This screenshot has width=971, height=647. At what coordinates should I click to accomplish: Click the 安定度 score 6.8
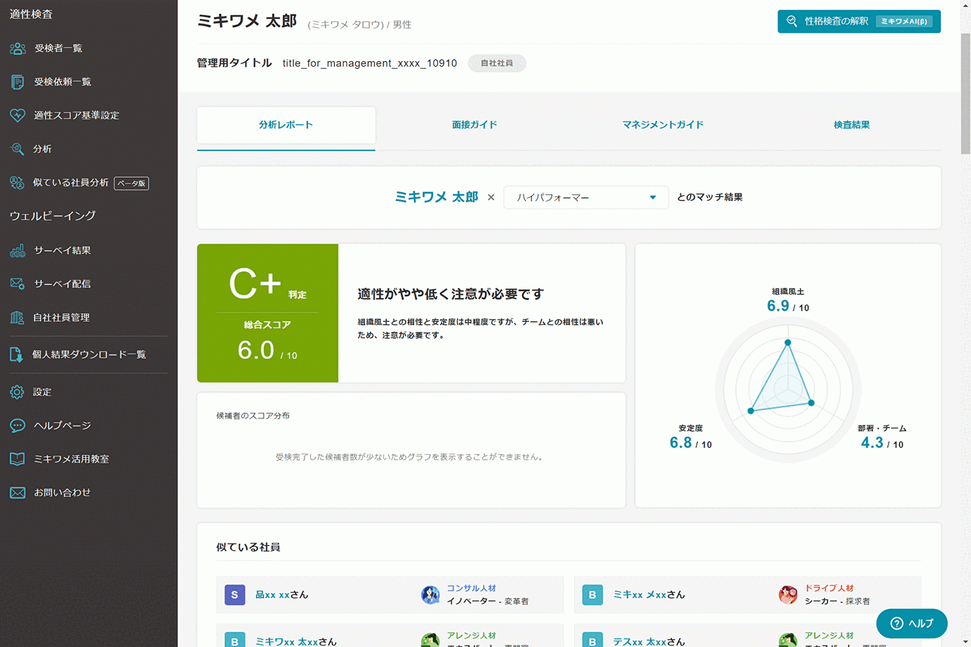click(691, 443)
